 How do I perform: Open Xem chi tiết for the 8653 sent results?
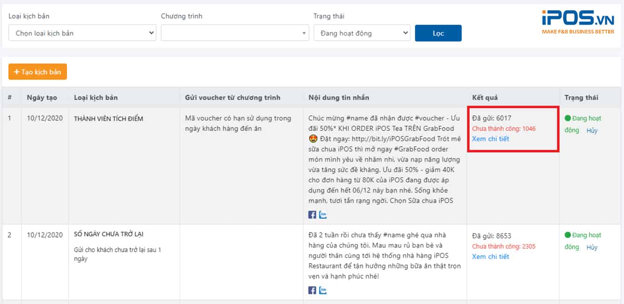coord(490,256)
